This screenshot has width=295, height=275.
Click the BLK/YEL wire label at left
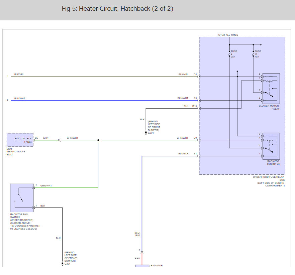click(19, 75)
